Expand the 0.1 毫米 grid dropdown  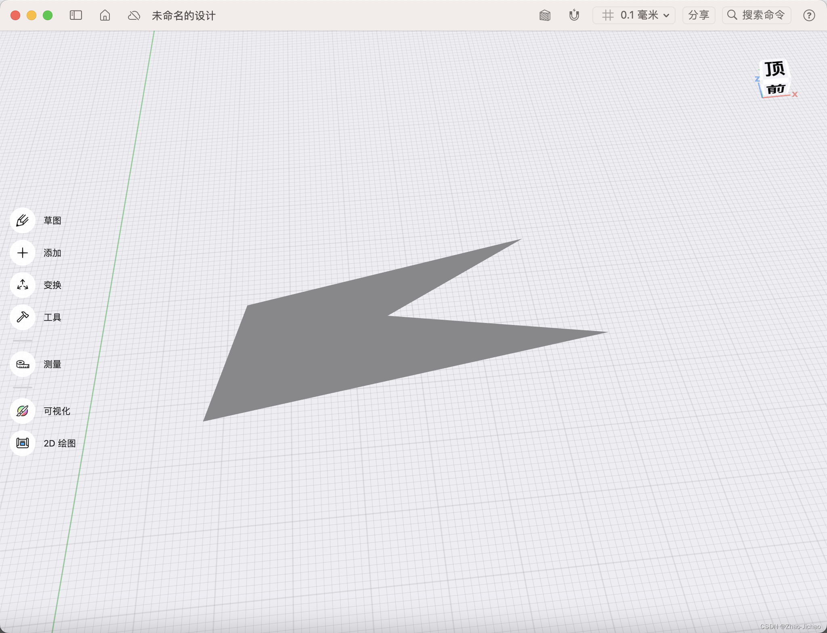pos(634,15)
